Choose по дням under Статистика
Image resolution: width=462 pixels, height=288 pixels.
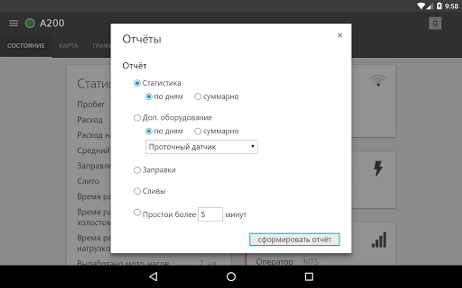(149, 97)
